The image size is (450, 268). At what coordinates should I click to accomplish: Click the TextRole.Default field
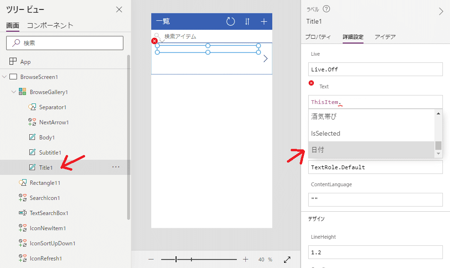click(375, 167)
